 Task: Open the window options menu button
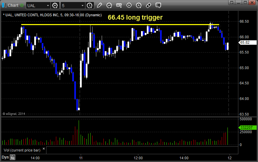coord(232,2)
